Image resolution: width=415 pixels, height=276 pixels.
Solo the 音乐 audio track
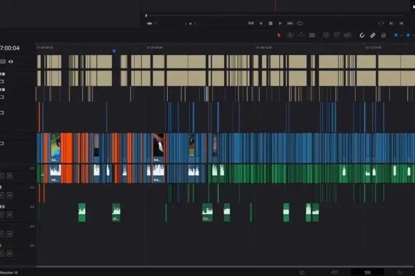(2, 214)
